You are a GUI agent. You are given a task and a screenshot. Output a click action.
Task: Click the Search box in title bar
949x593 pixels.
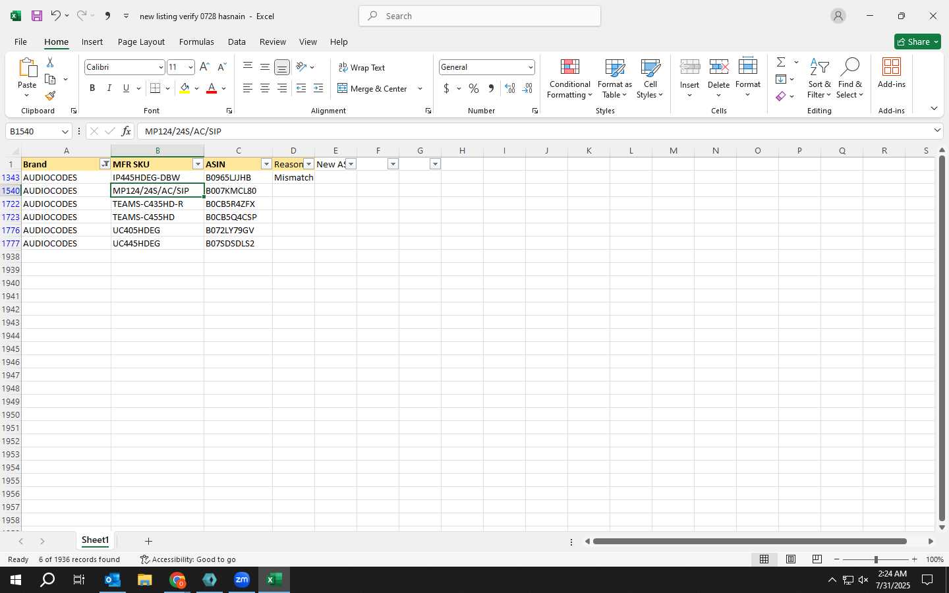480,16
